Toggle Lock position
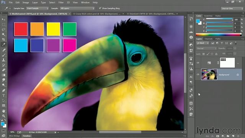245x138 pixels. pyautogui.click(x=212, y=54)
